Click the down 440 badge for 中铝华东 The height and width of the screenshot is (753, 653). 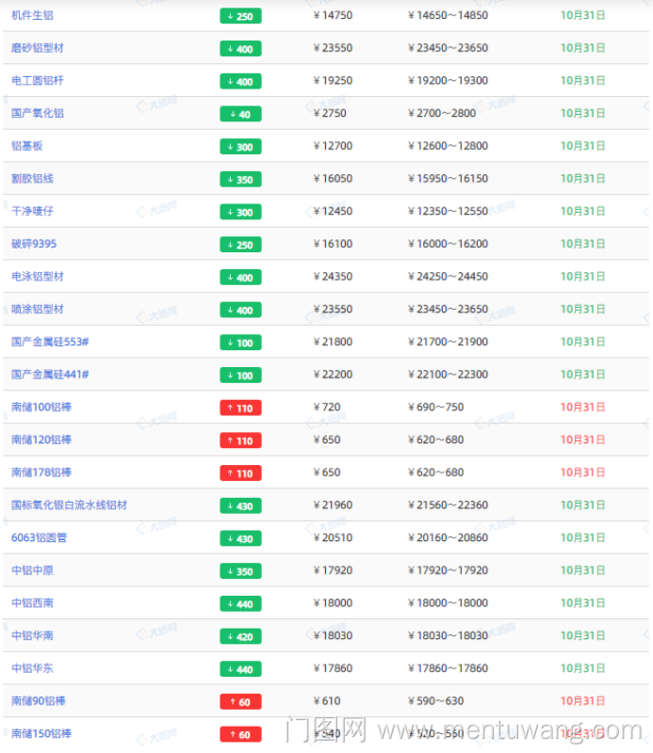240,669
